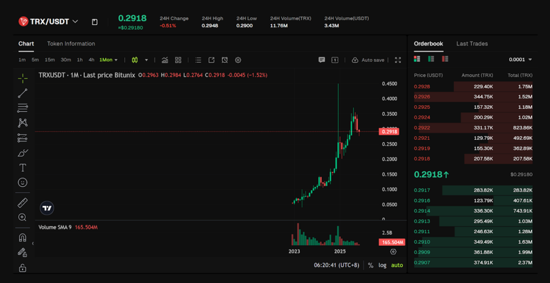
Task: Select the 5m timeframe
Action: pos(35,60)
